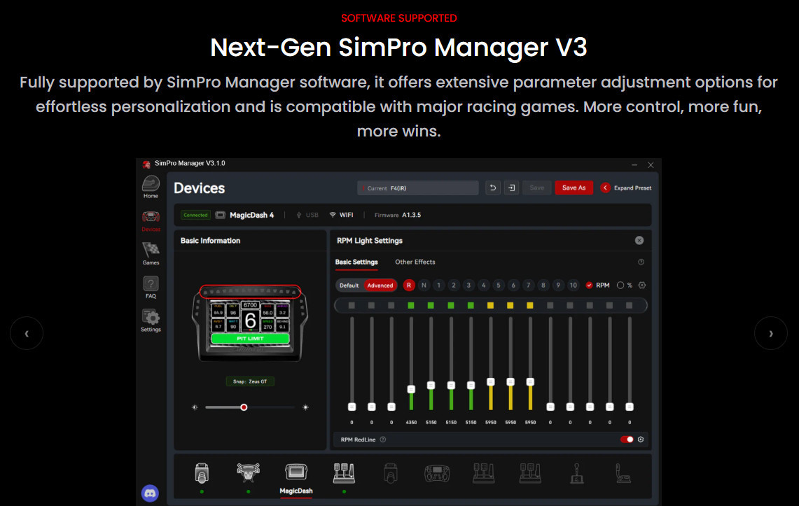Select the percent radio option
This screenshot has height=506, width=799.
coord(620,285)
